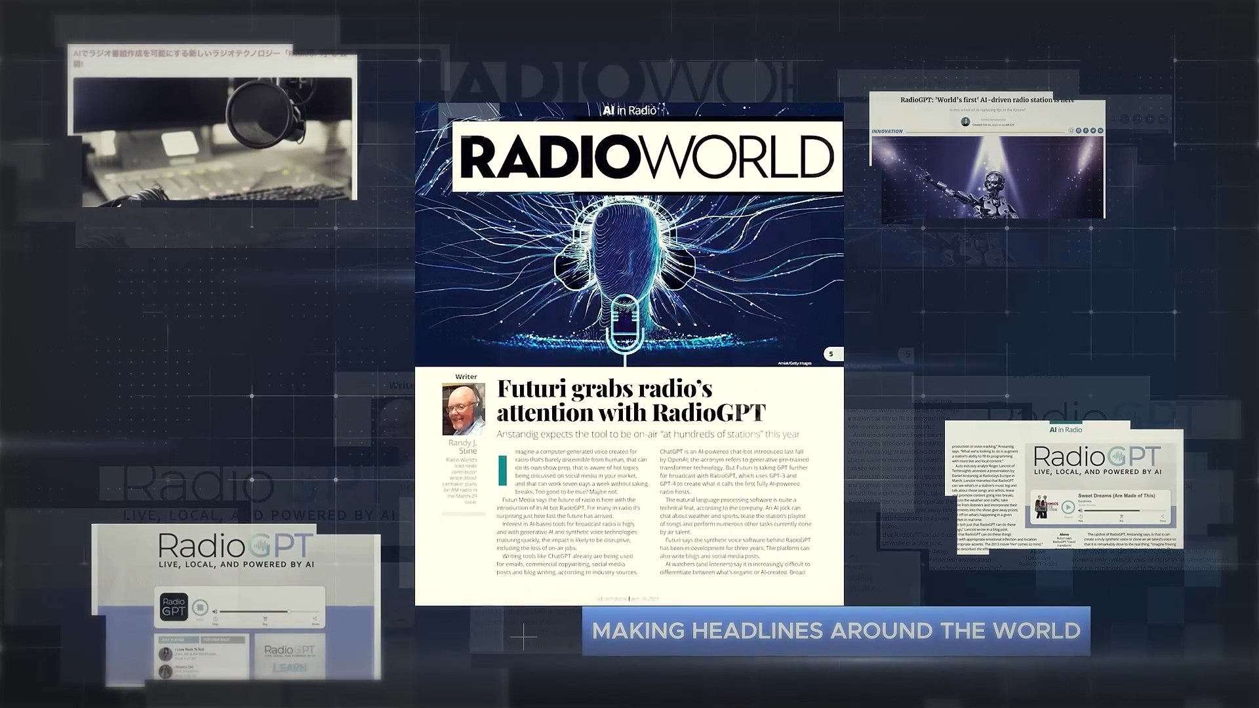Click the bookmark icon beside article share buttons

pyautogui.click(x=1071, y=130)
